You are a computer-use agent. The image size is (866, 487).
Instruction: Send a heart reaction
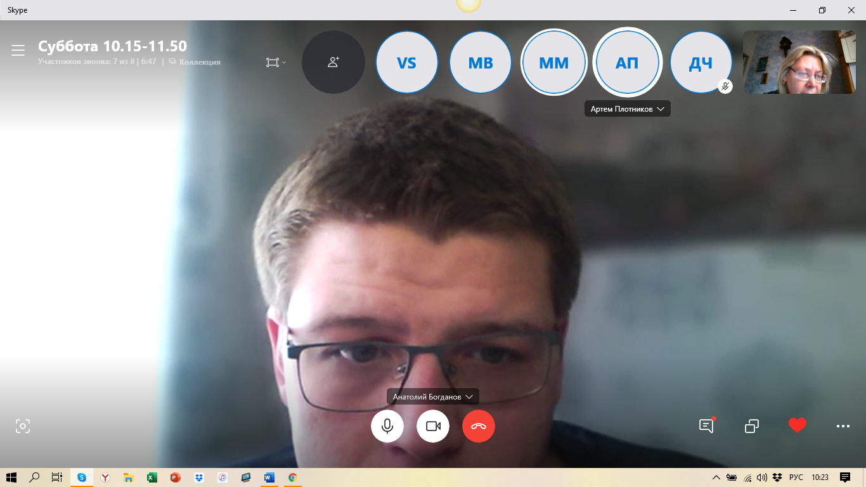(x=797, y=425)
